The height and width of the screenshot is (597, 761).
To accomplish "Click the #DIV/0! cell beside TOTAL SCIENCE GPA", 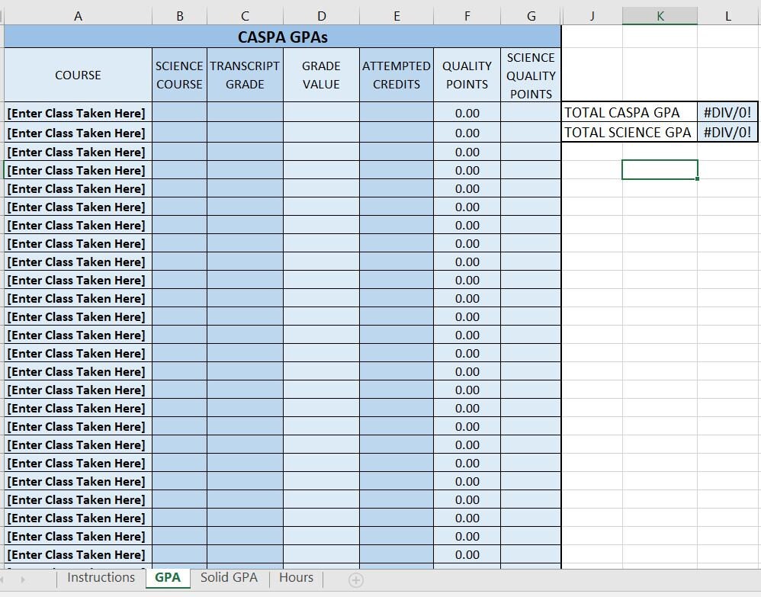I will pyautogui.click(x=729, y=131).
